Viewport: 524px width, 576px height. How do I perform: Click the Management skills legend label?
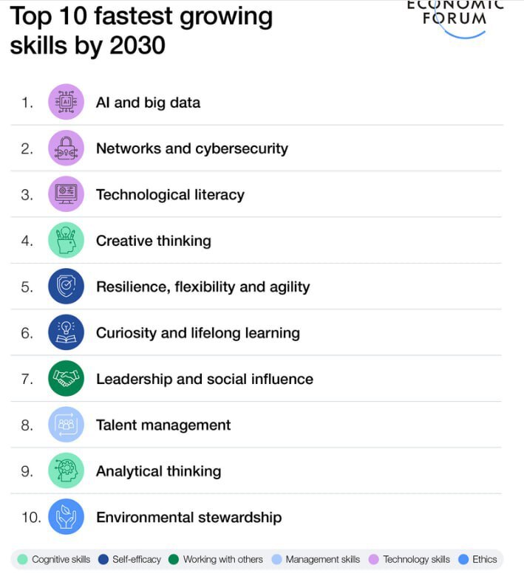[x=322, y=560]
